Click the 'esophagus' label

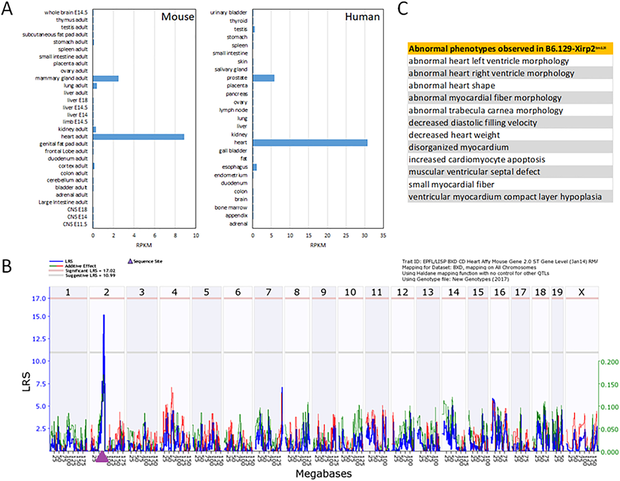coord(235,167)
